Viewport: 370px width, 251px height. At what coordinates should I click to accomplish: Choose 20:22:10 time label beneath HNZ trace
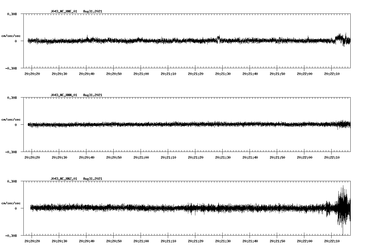332,241
